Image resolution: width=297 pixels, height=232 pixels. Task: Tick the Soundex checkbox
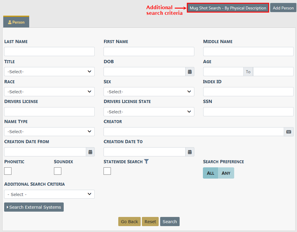coord(58,171)
